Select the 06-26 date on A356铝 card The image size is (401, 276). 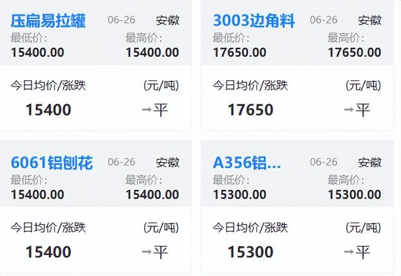323,162
